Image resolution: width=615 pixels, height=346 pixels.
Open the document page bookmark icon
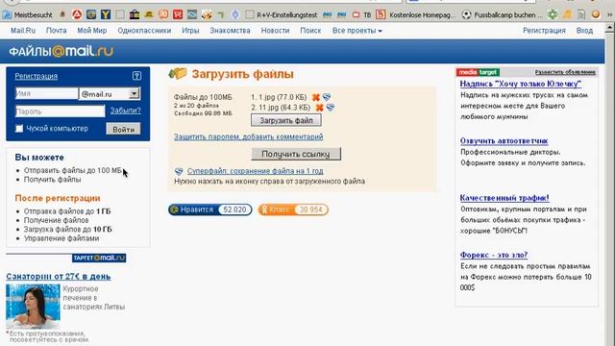click(581, 15)
